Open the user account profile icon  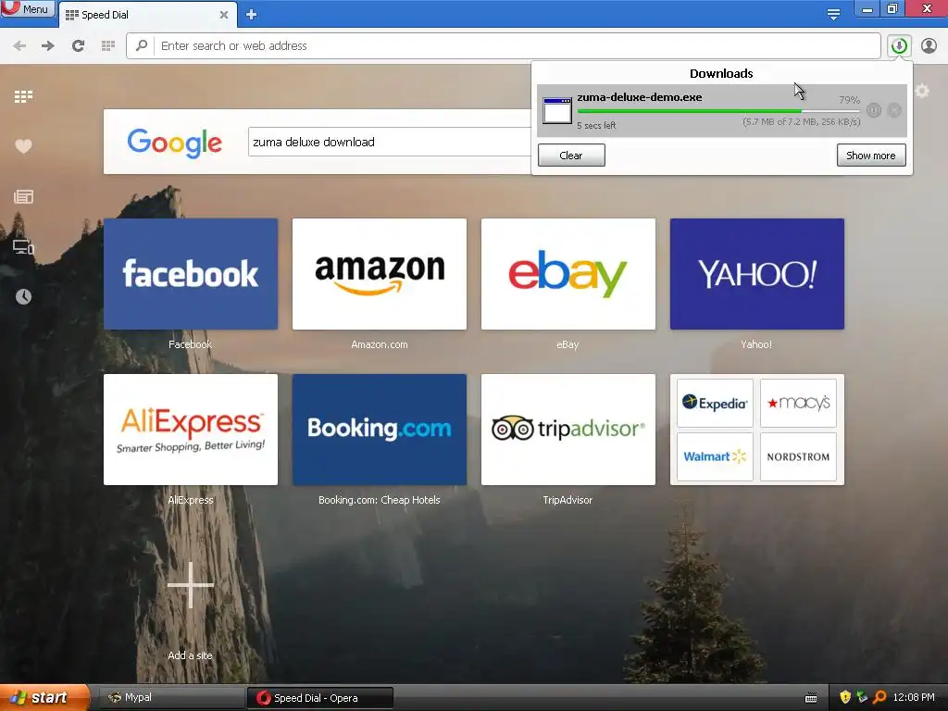[x=929, y=46]
